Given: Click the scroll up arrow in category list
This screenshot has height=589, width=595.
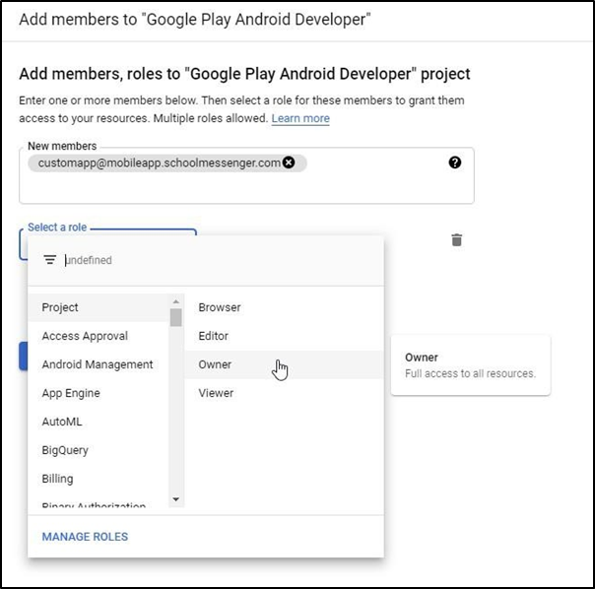Looking at the screenshot, I should (176, 301).
